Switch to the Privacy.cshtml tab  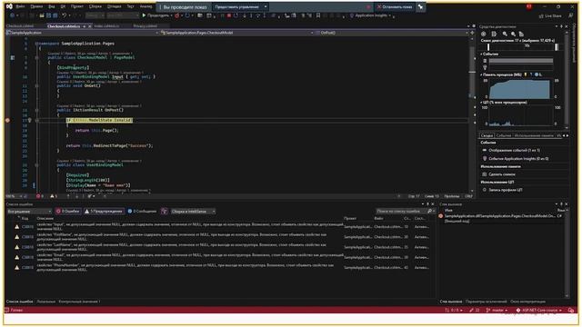(x=145, y=26)
